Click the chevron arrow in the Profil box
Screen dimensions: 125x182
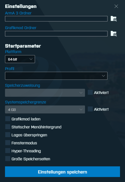(x=103, y=76)
